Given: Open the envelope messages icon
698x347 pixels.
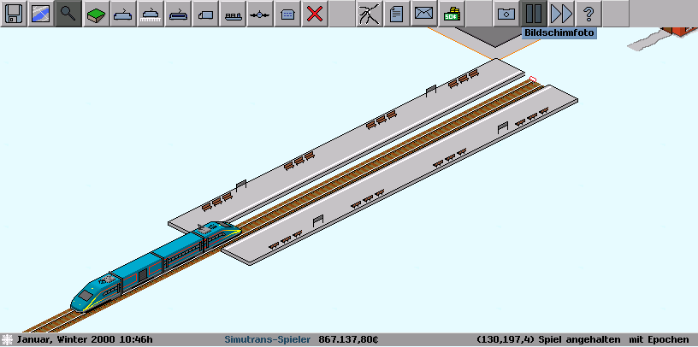Looking at the screenshot, I should (x=423, y=14).
